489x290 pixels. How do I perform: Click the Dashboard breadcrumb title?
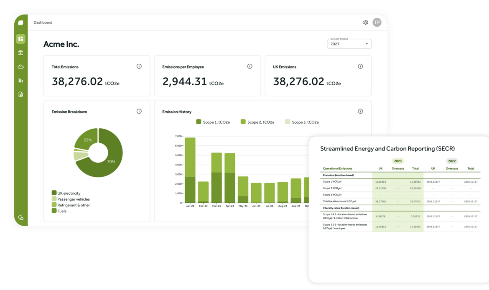click(43, 23)
